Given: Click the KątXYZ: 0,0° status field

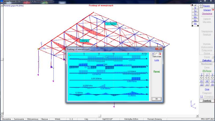Looking at the screenshot, I should tap(107, 119).
